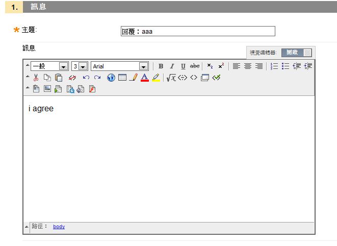Image resolution: width=337 pixels, height=246 pixels.
Task: Open the paragraph style dropdown showing 一般
Action: tap(49, 66)
